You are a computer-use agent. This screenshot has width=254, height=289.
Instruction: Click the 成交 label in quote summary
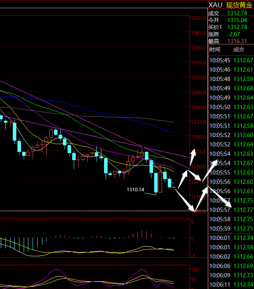(x=214, y=13)
